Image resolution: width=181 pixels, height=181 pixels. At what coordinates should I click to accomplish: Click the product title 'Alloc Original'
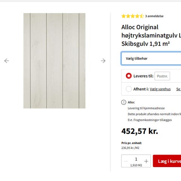click(140, 27)
